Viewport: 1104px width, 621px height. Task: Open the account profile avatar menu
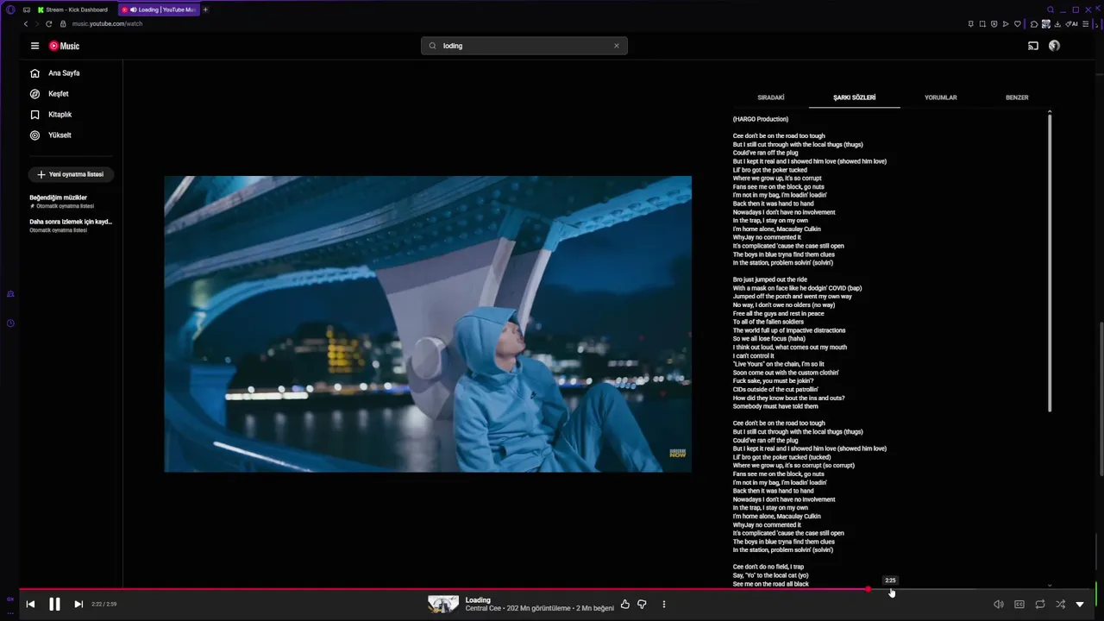(x=1054, y=46)
